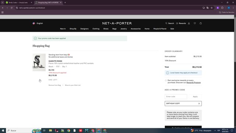This screenshot has height=133, width=236.
Task: Open the Rewards Program link
Action: click(x=194, y=83)
